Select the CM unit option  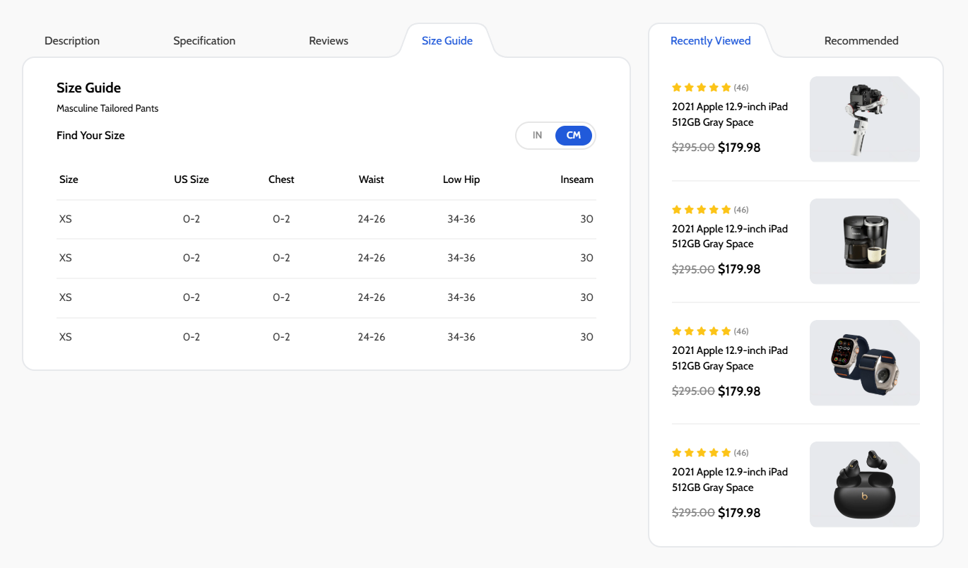[x=573, y=136]
